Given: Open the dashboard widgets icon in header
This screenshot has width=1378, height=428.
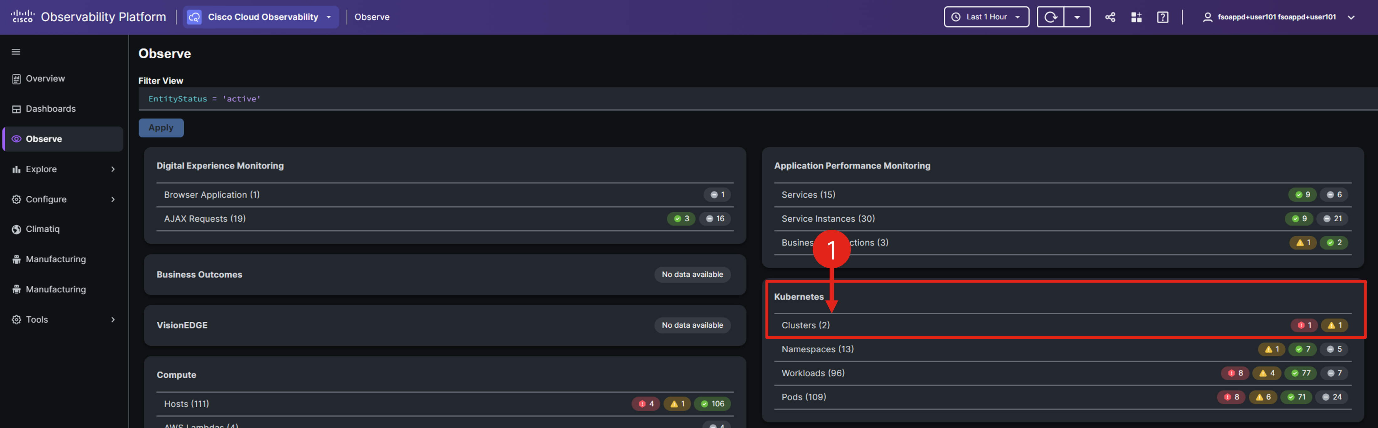Looking at the screenshot, I should 1136,17.
